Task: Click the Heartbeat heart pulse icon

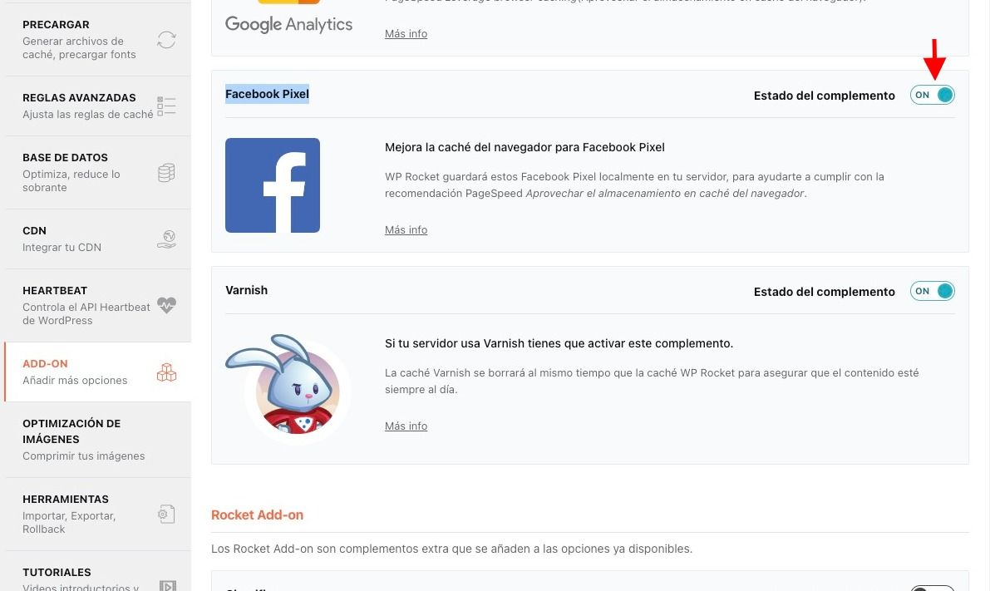Action: (x=167, y=306)
